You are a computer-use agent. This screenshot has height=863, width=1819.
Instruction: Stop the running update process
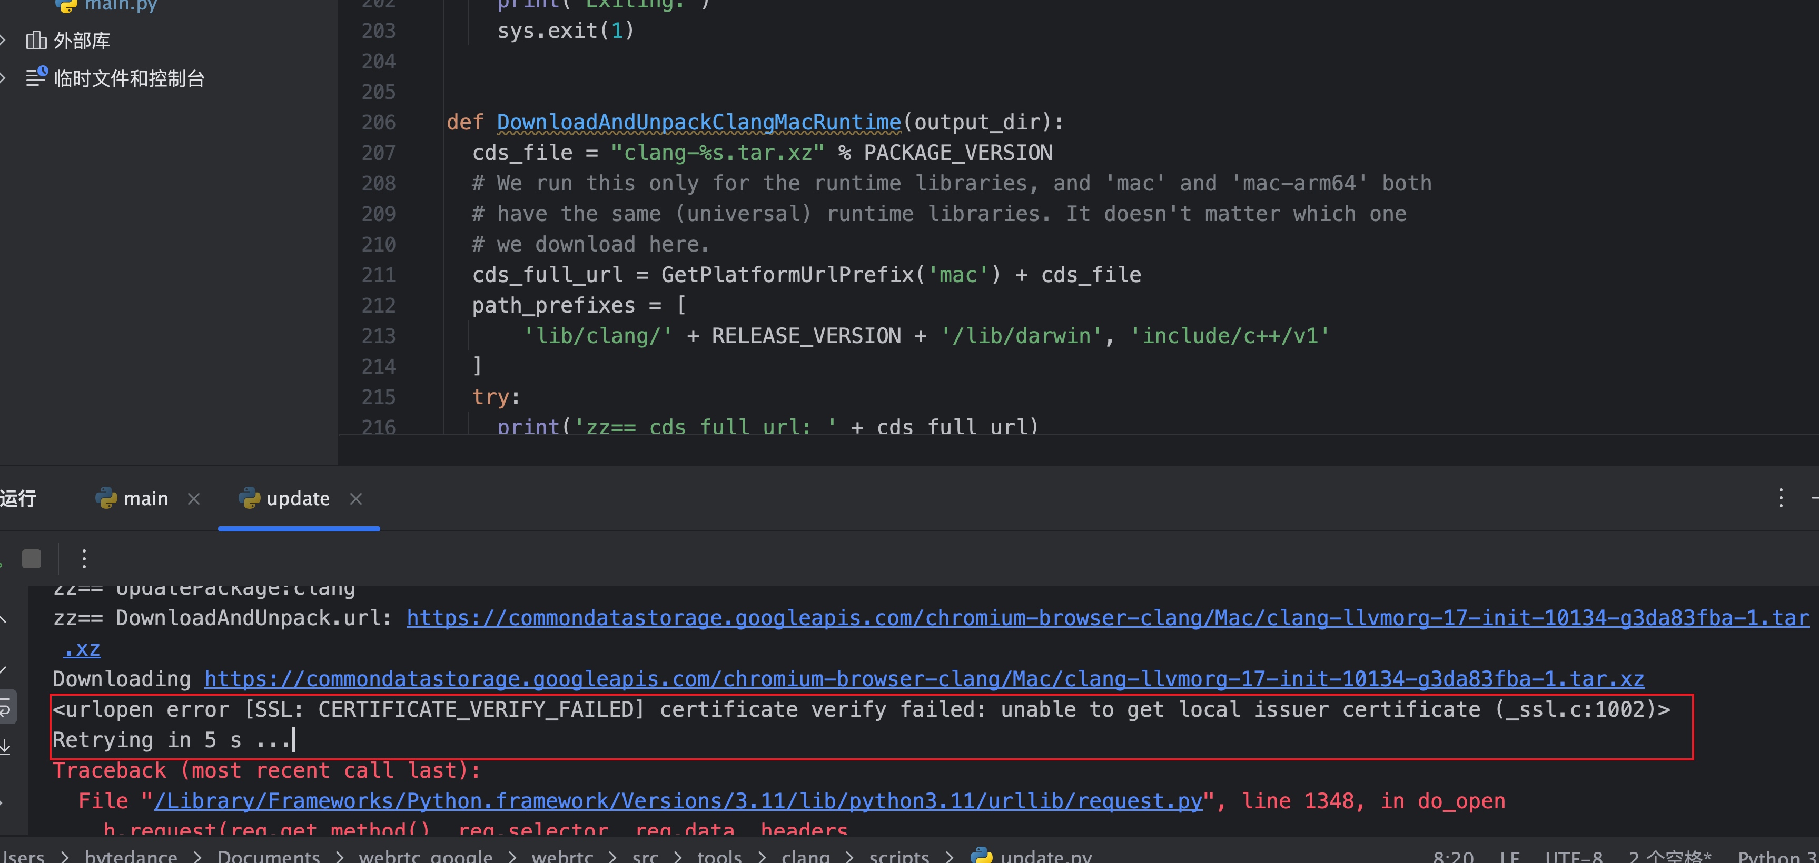[32, 559]
